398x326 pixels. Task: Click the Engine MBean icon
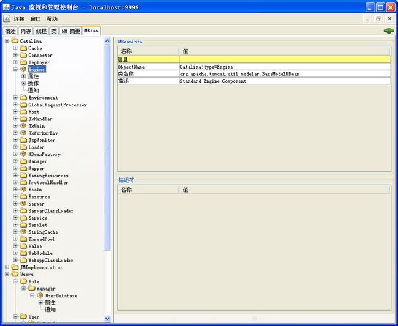point(23,69)
